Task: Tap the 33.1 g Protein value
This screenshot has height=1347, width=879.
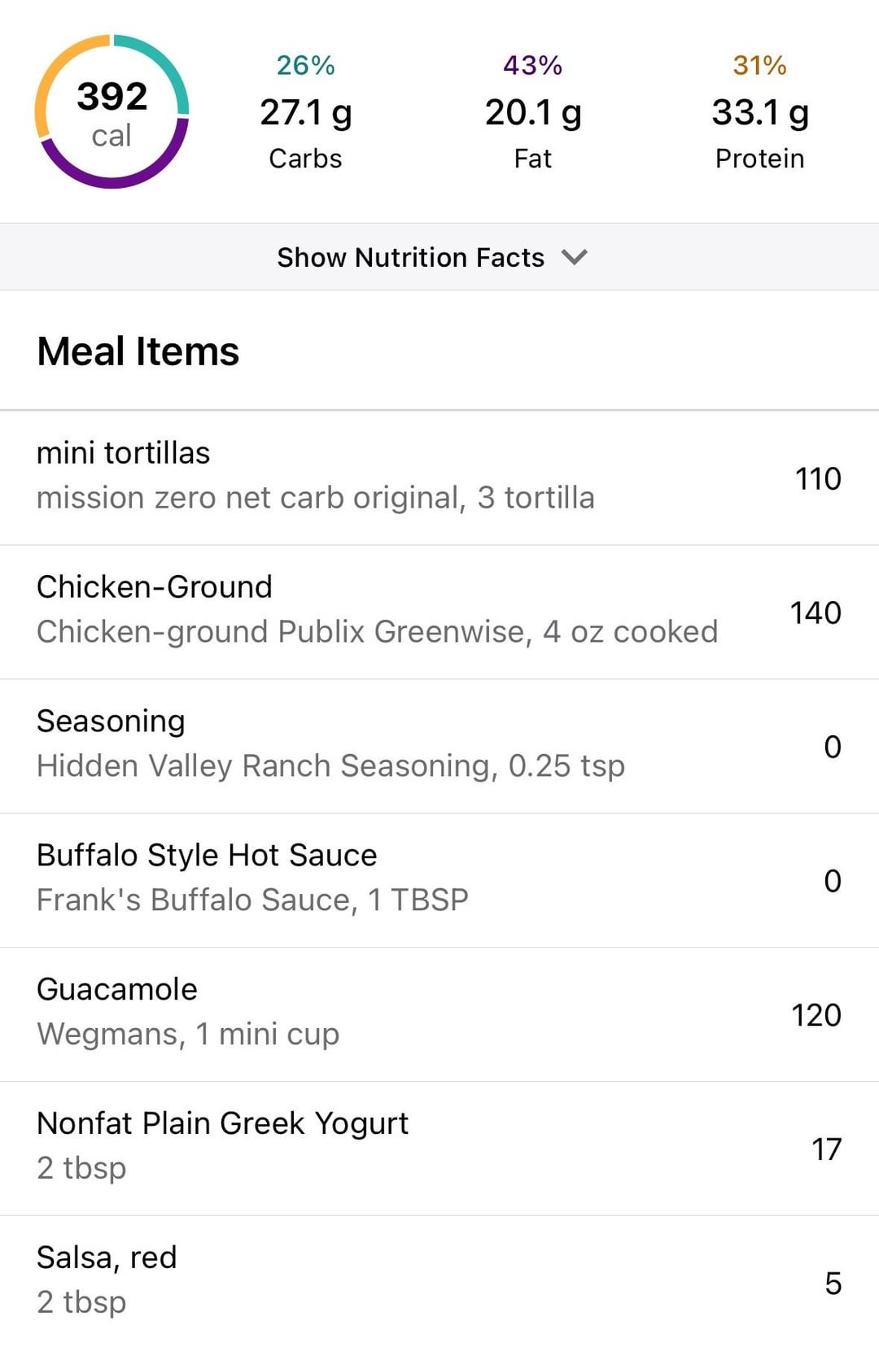Action: click(760, 113)
